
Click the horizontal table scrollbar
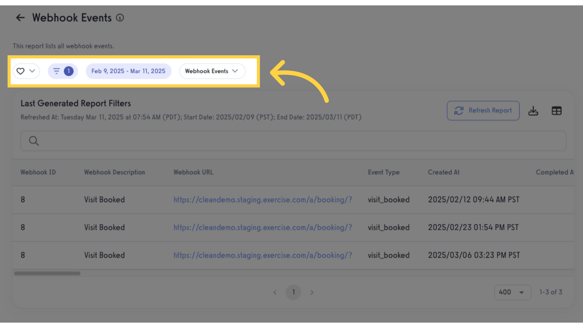[x=47, y=273]
